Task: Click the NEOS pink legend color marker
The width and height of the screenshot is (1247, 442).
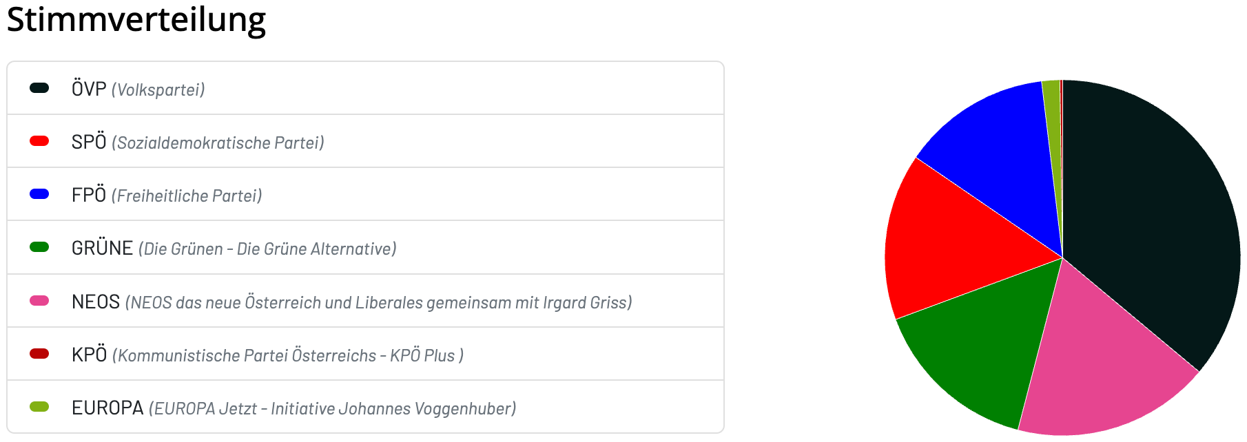Action: pyautogui.click(x=39, y=301)
